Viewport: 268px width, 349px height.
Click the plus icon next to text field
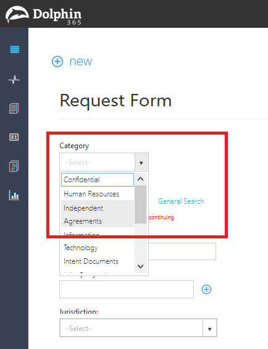206,289
